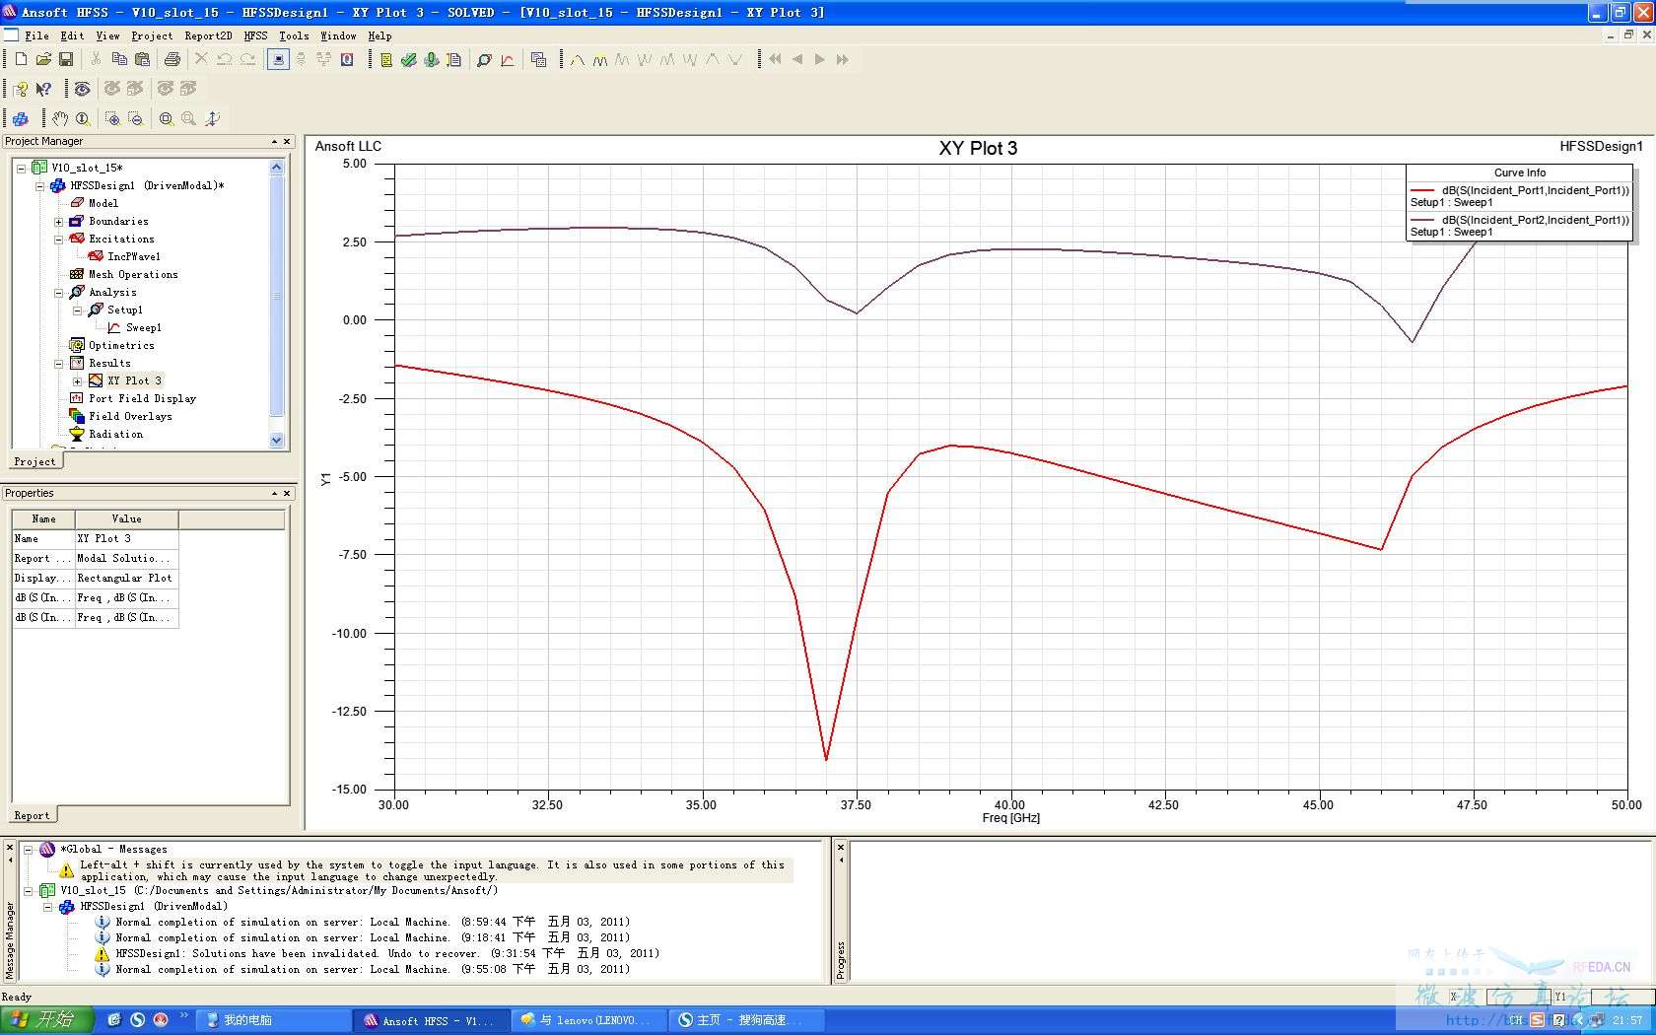The height and width of the screenshot is (1035, 1656).
Task: Open the Project menu
Action: (152, 35)
